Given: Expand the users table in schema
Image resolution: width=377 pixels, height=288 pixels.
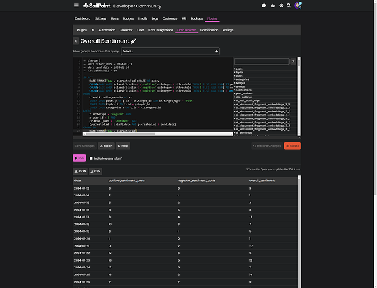Looking at the screenshot, I should pos(239,76).
